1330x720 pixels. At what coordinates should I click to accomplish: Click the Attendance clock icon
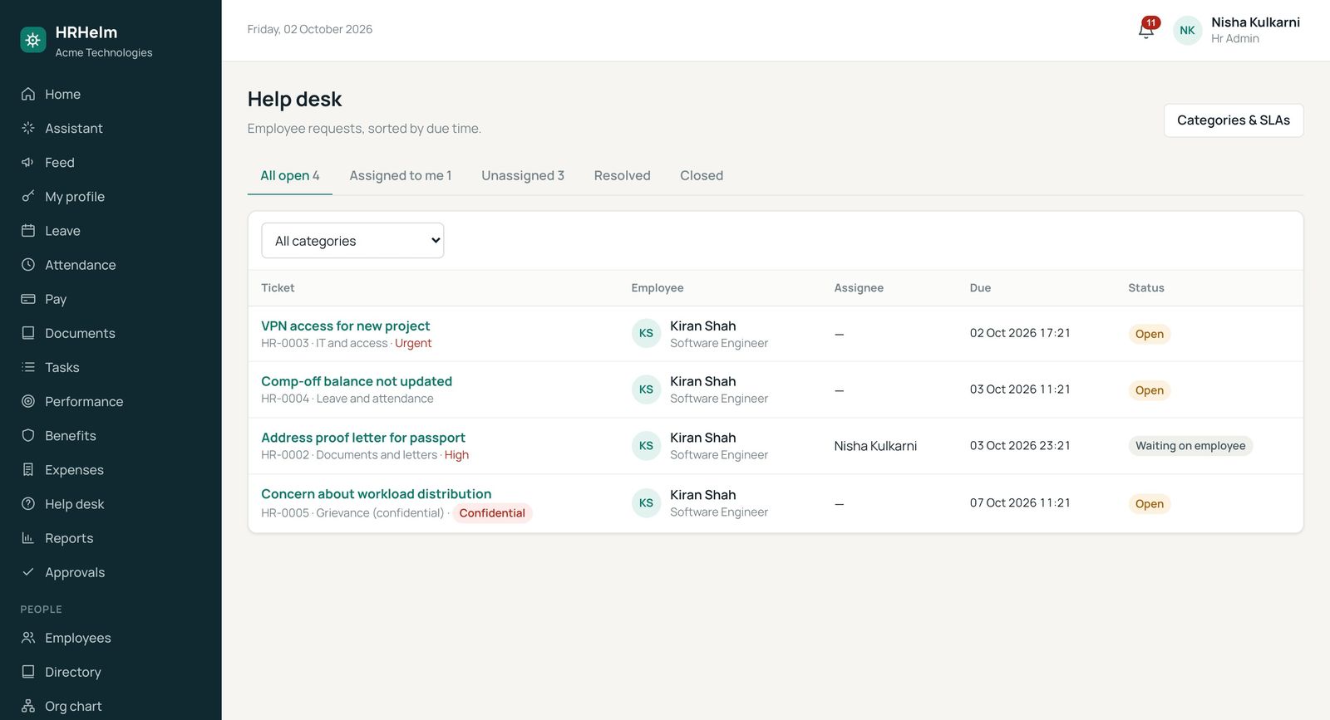pos(28,264)
